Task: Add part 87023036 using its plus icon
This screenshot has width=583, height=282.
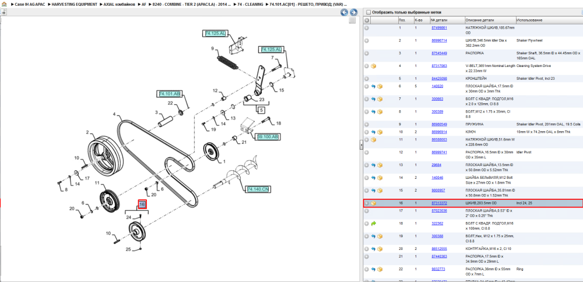Action: click(367, 211)
